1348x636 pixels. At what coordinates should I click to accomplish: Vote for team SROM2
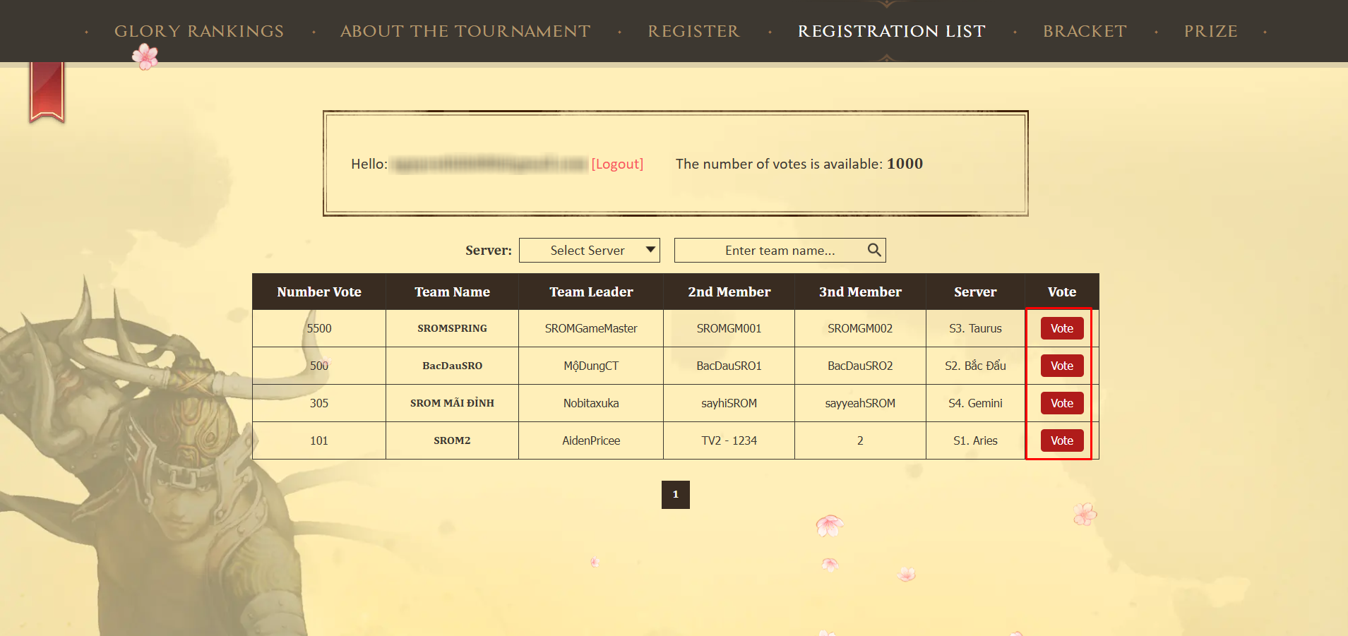(1061, 440)
